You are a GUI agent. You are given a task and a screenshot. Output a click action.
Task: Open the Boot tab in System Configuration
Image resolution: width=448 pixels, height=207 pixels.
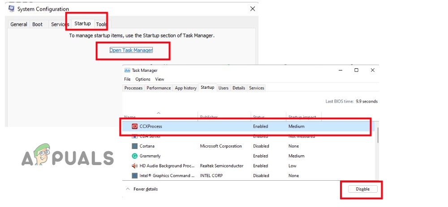pos(38,25)
